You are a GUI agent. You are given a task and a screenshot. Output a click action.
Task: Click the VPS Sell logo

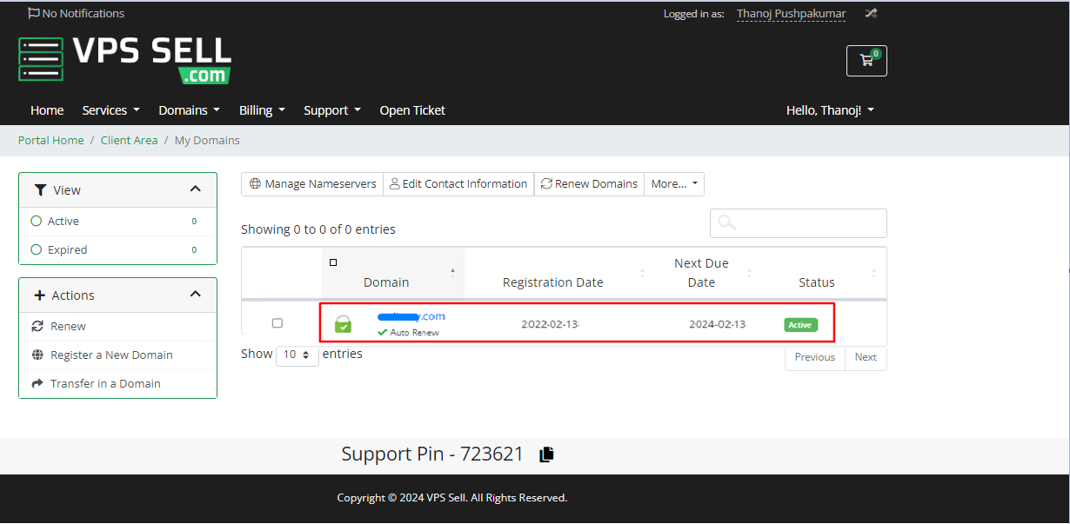tap(125, 60)
